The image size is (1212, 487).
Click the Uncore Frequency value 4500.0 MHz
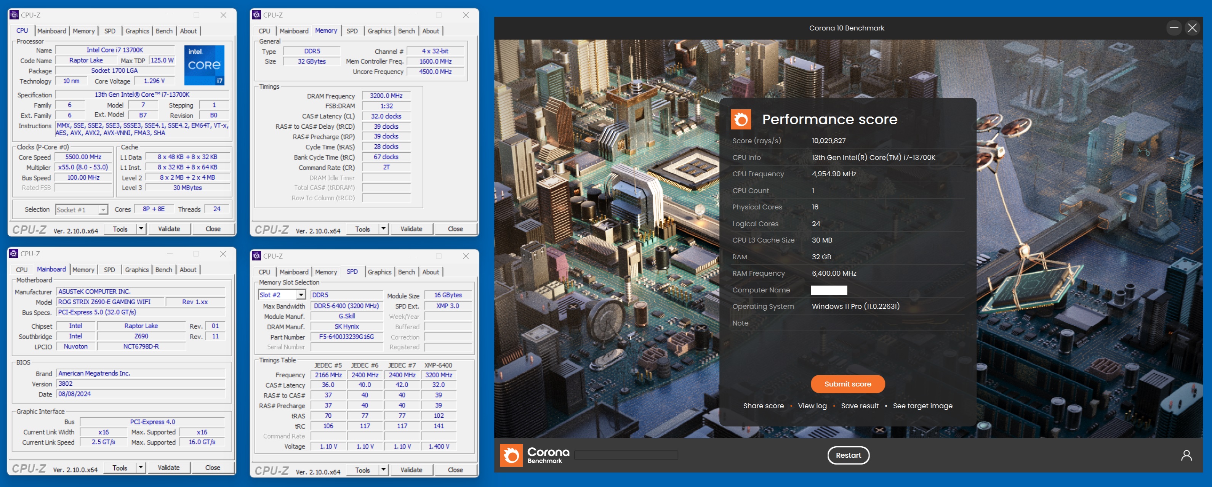(x=435, y=72)
